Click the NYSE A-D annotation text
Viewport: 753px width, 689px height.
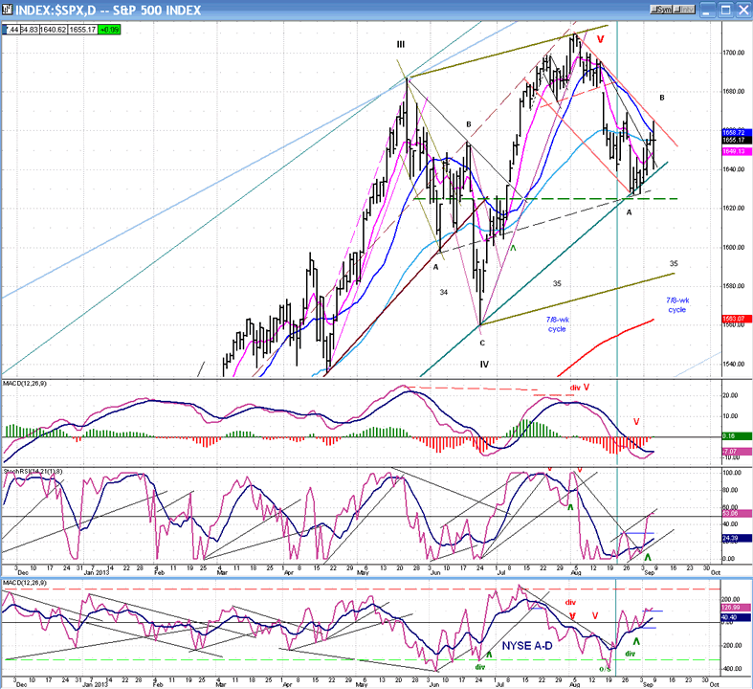click(x=527, y=646)
